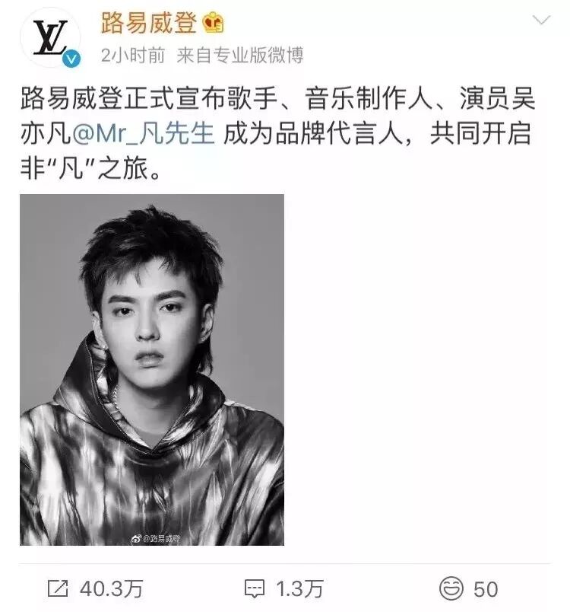Open the @Mr_凡先生 mention link
The width and height of the screenshot is (570, 612).
click(143, 133)
